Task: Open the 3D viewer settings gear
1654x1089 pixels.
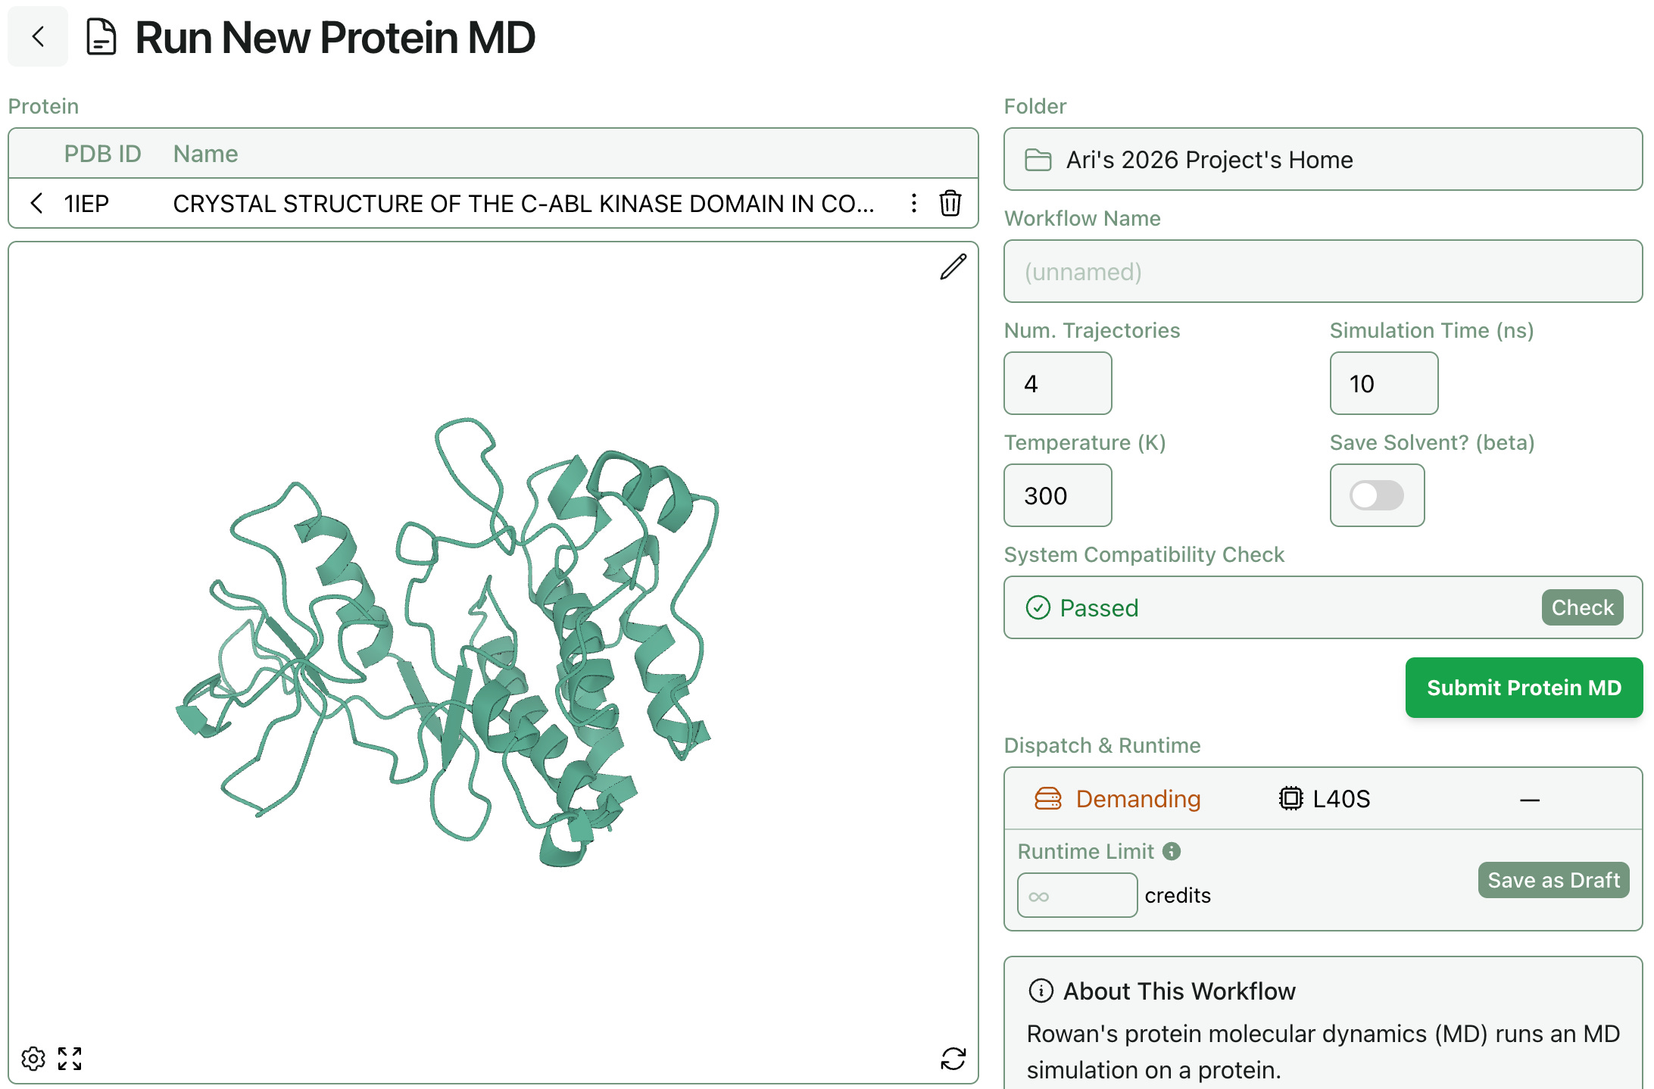Action: 33,1058
